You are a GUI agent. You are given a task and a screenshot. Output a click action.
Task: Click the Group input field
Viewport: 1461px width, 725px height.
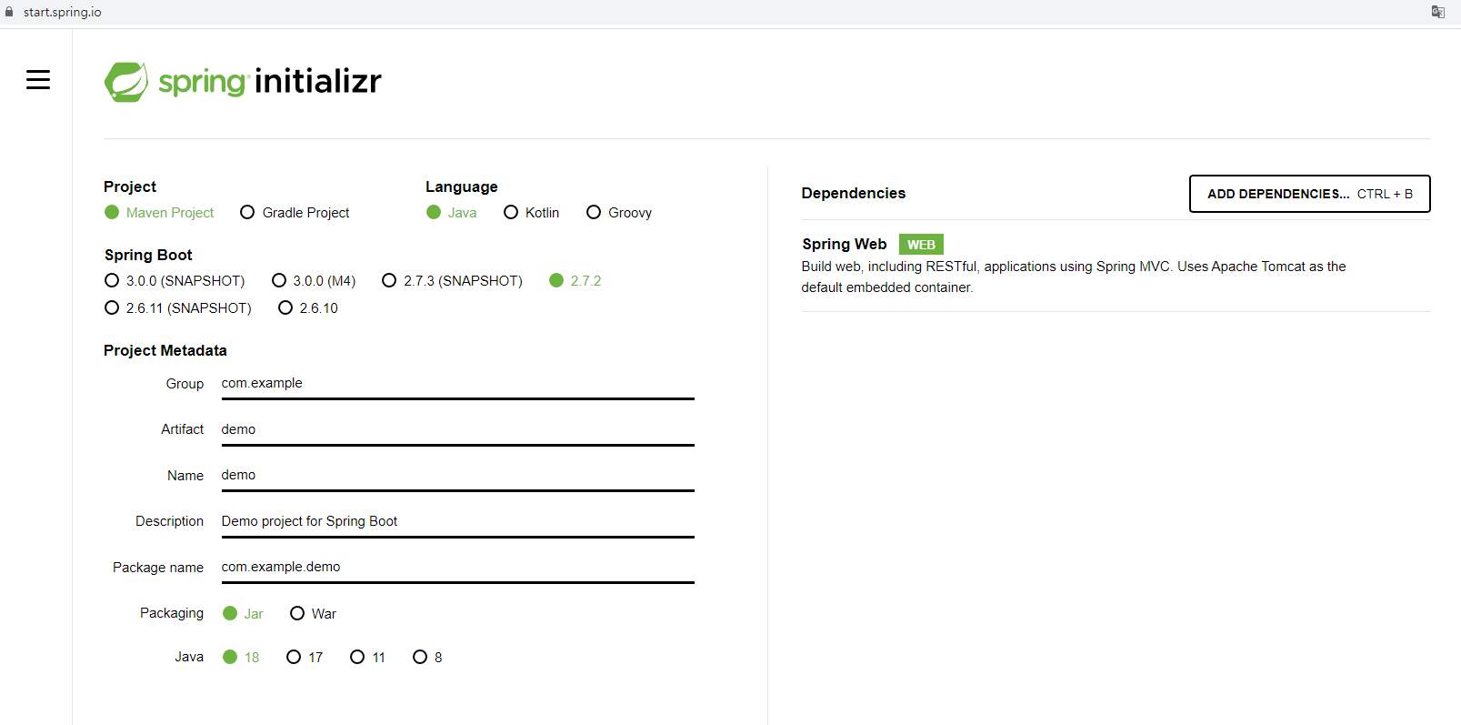pyautogui.click(x=457, y=384)
